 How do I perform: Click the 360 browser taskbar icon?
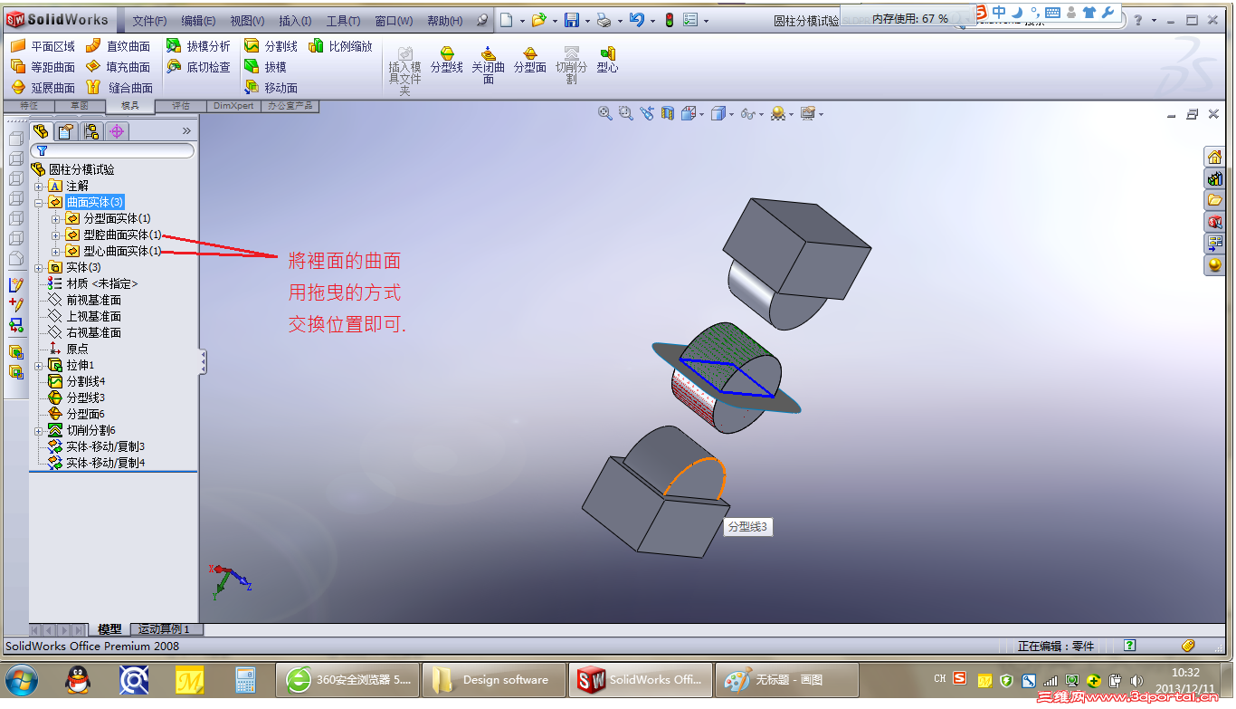(x=299, y=679)
